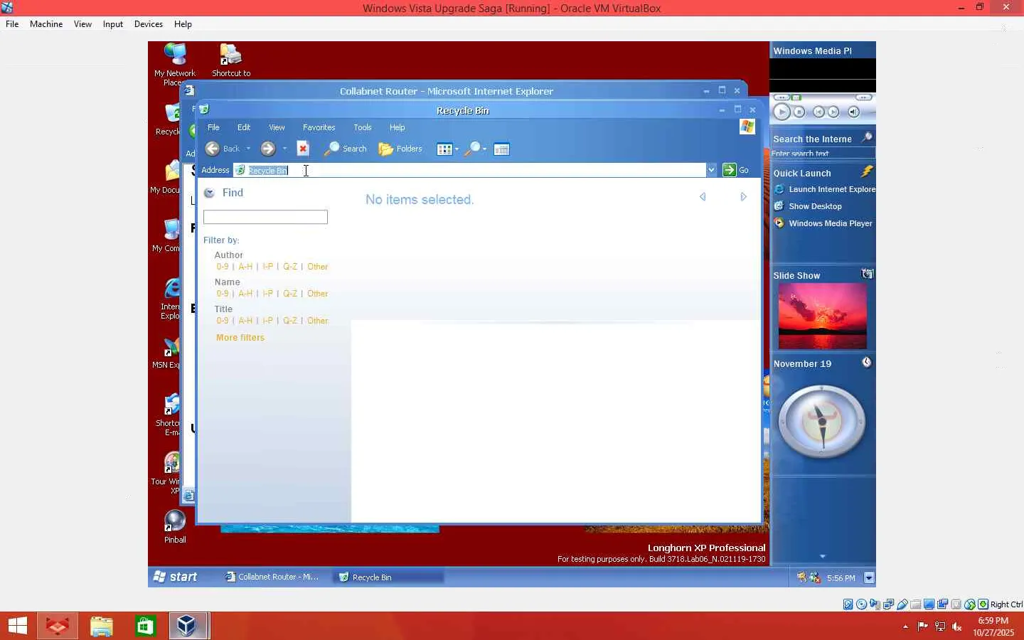The height and width of the screenshot is (640, 1024).
Task: Click the details pane icon in toolbar
Action: (501, 149)
